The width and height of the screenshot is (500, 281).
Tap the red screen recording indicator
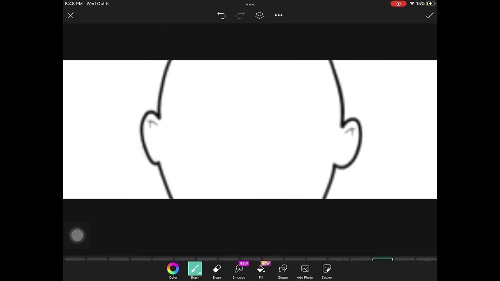pos(398,4)
